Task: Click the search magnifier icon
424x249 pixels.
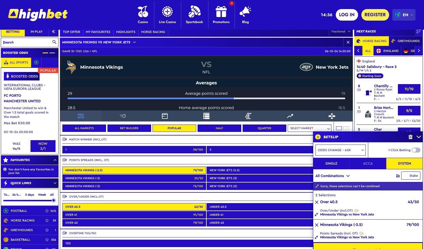Action: [x=54, y=42]
